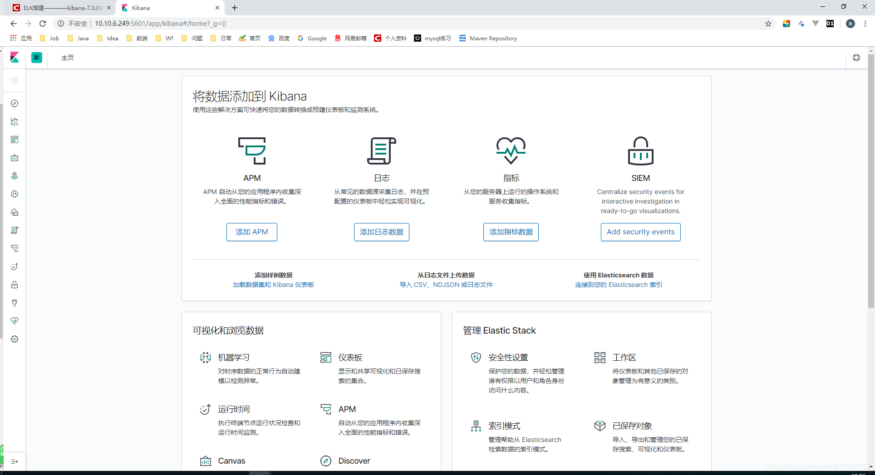This screenshot has width=875, height=475.
Task: Open SIEM lock icon in sidebar
Action: click(x=15, y=285)
